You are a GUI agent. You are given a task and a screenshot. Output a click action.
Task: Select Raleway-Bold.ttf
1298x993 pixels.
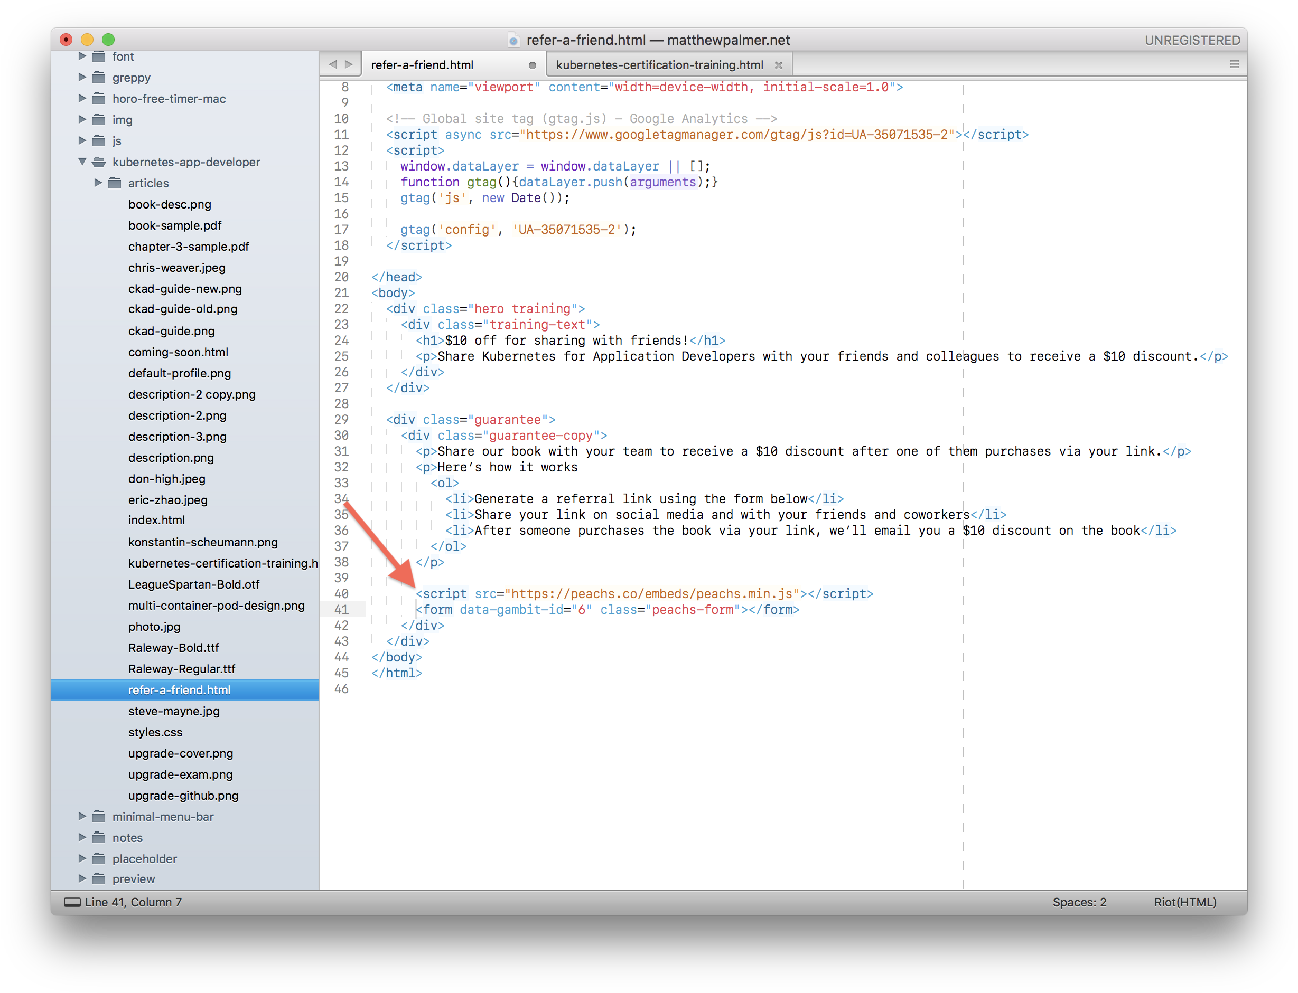(173, 648)
